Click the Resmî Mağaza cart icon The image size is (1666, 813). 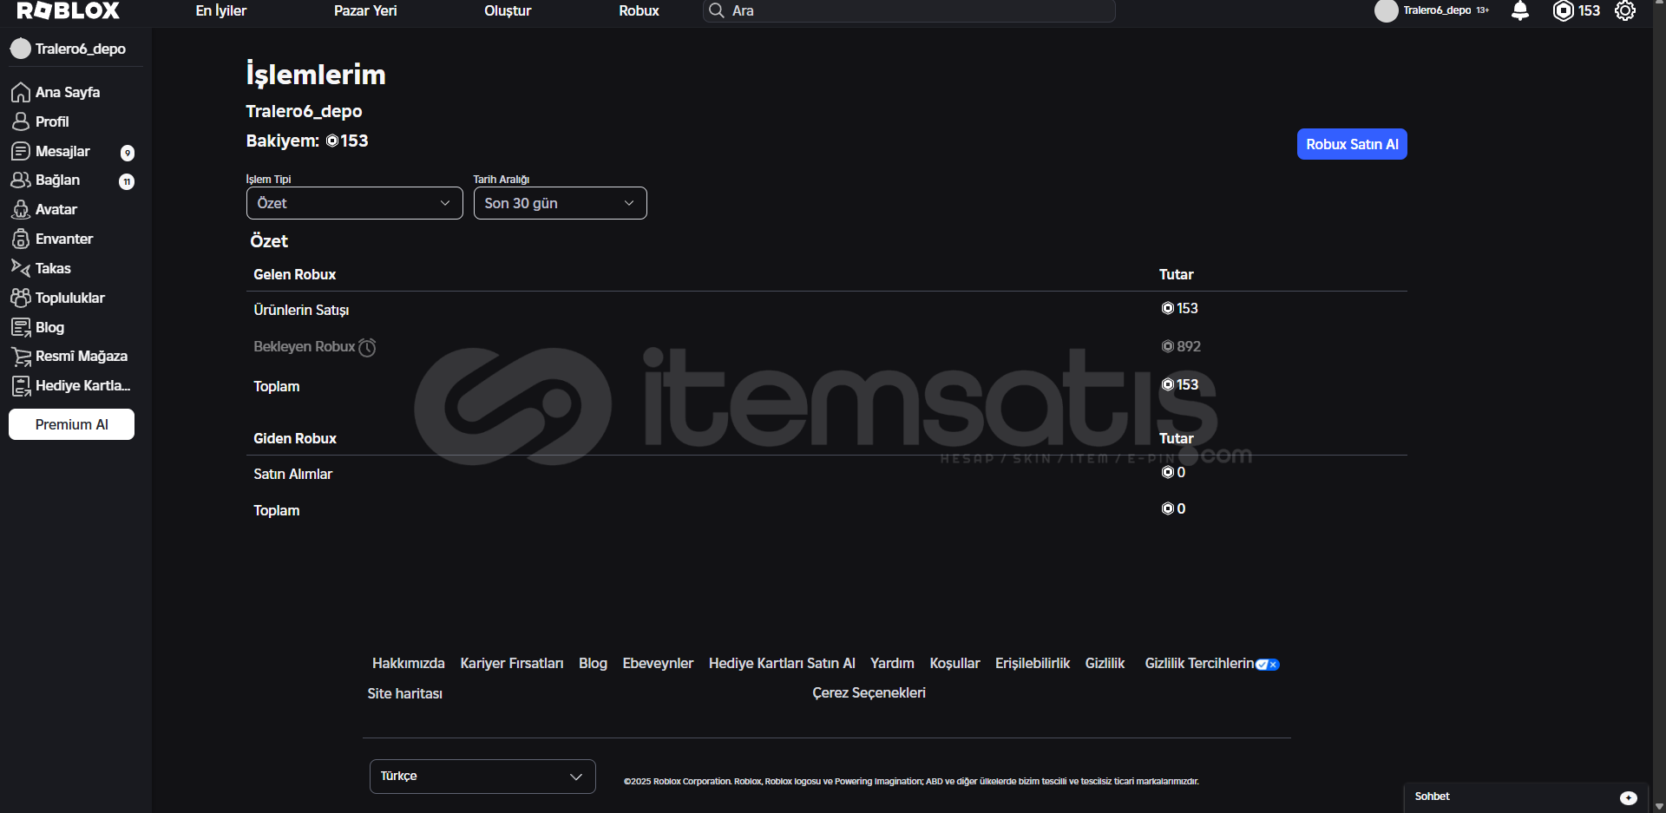pyautogui.click(x=21, y=356)
